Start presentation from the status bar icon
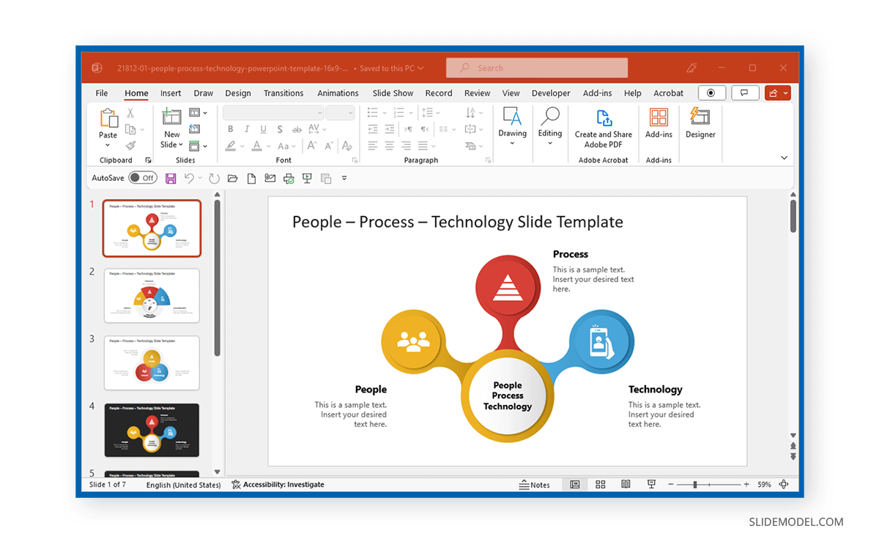This screenshot has width=879, height=544. click(x=651, y=484)
